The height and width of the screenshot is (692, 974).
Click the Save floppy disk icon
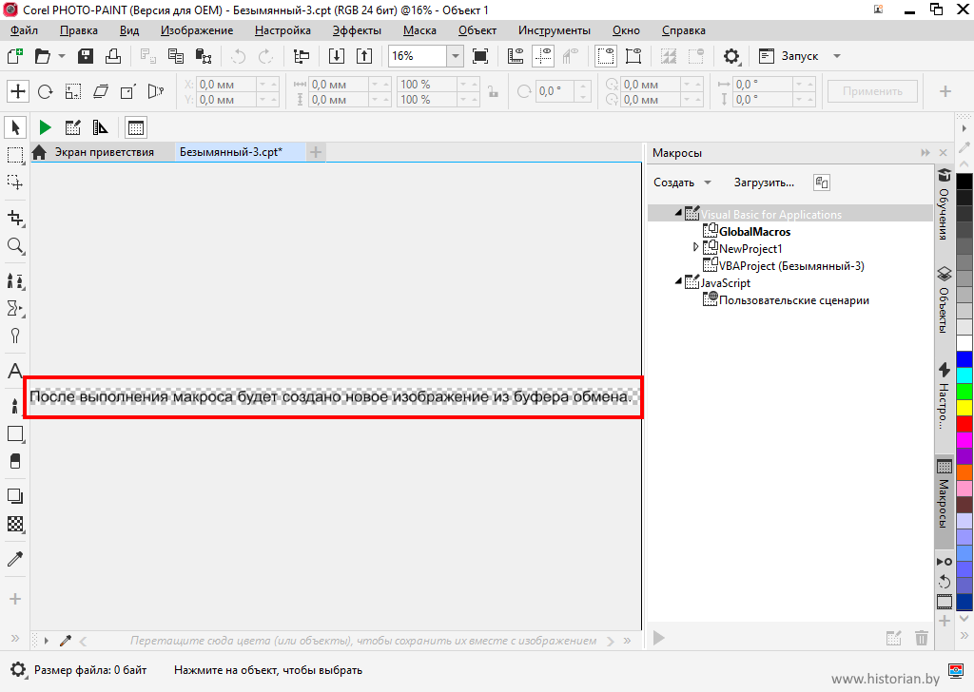tap(86, 56)
